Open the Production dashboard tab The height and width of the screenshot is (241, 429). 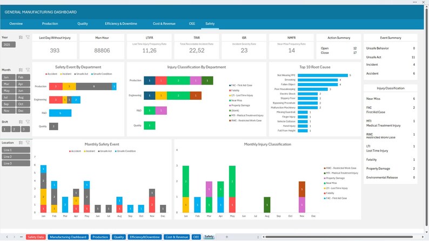click(50, 24)
